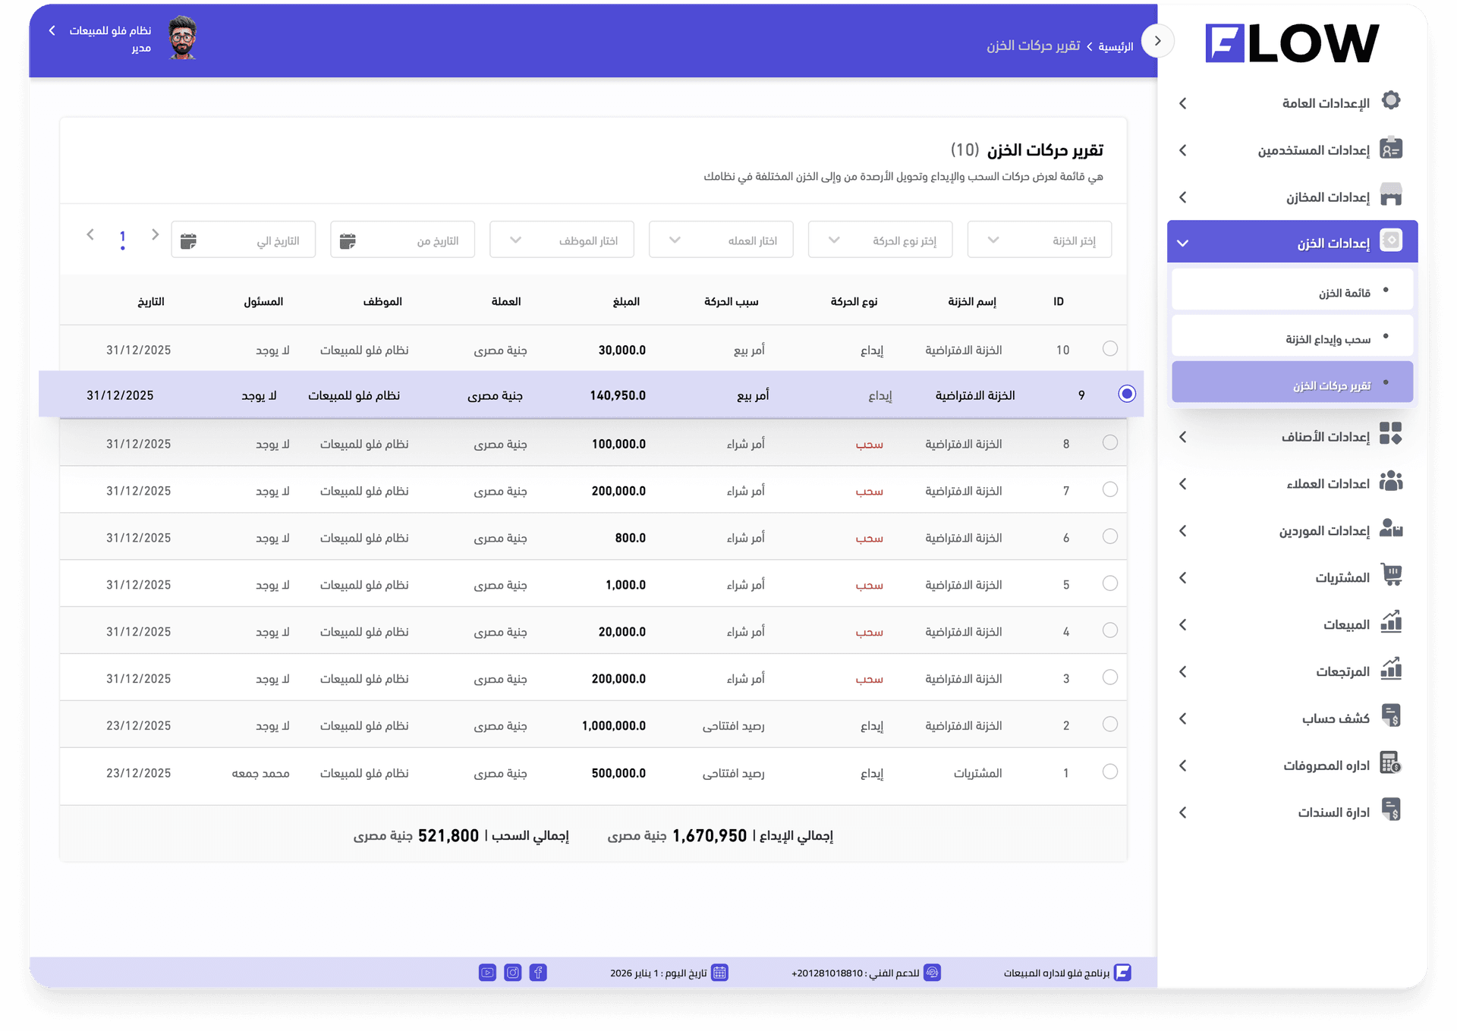Deselect the radio button on row ID 9
The height and width of the screenshot is (1031, 1457).
tap(1126, 394)
